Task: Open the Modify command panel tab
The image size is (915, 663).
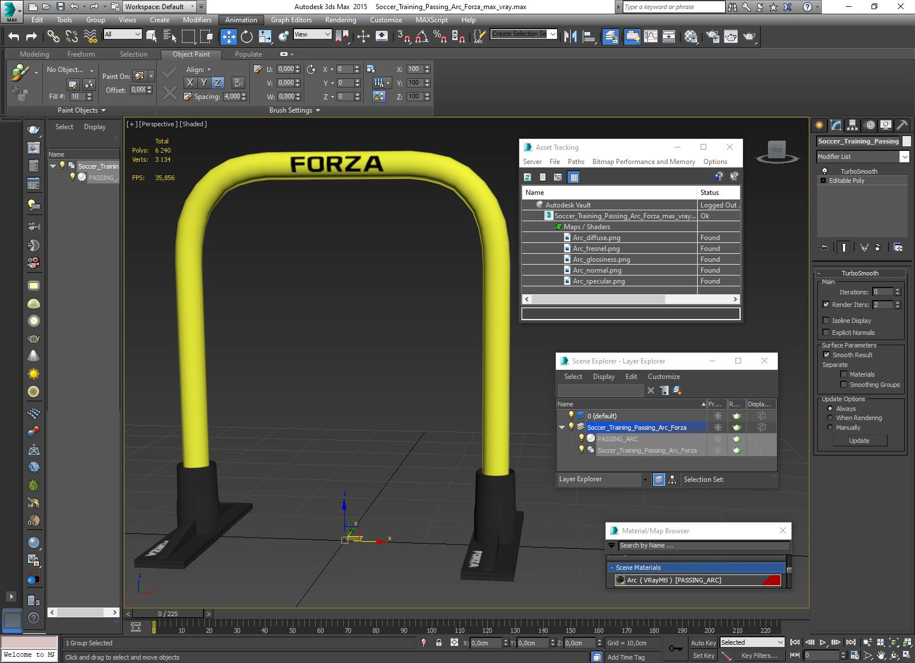Action: pos(836,125)
